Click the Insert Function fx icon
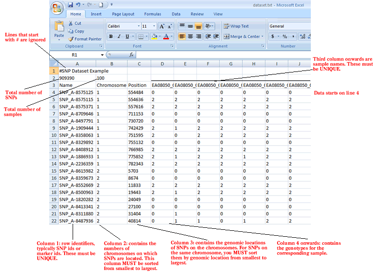The width and height of the screenshot is (373, 275). pyautogui.click(x=131, y=55)
